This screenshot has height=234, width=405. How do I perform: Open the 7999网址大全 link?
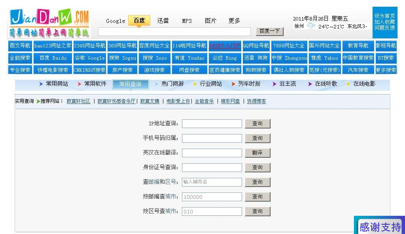pyautogui.click(x=289, y=46)
